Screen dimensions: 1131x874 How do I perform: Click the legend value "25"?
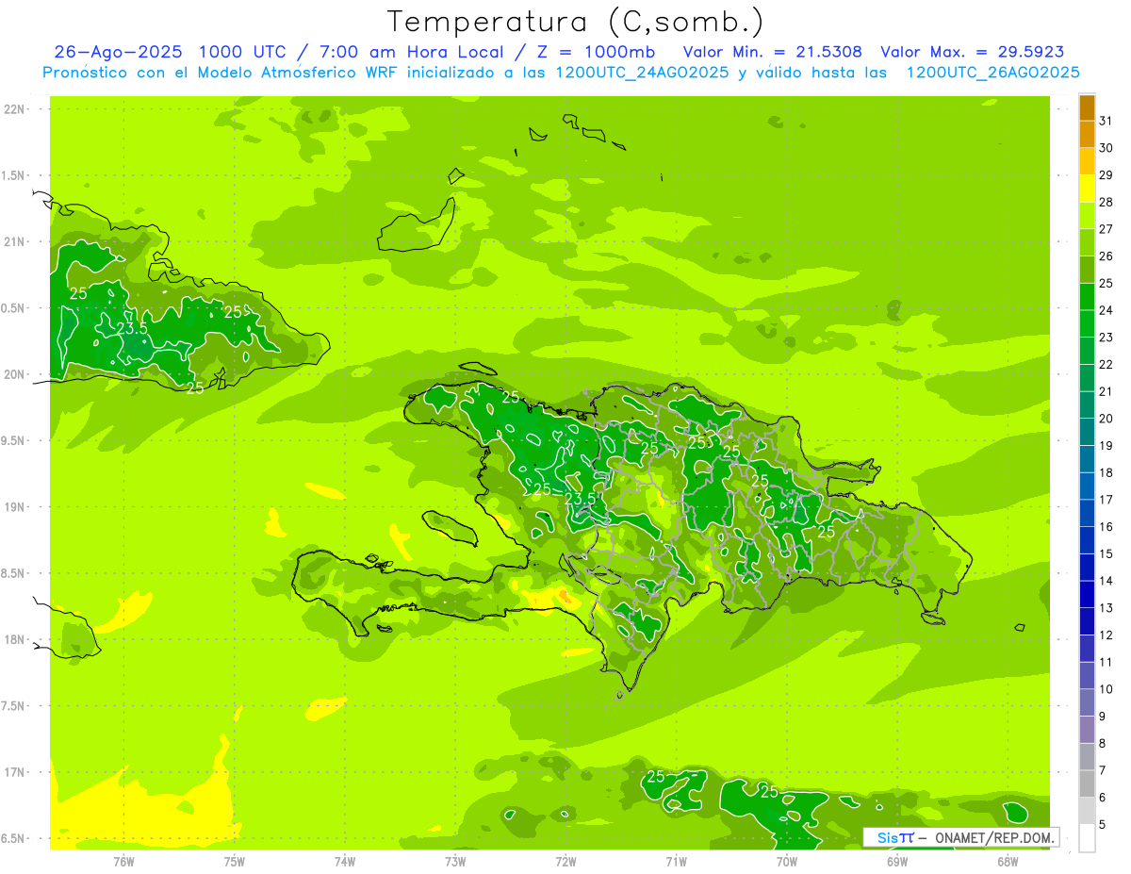[x=1106, y=283]
